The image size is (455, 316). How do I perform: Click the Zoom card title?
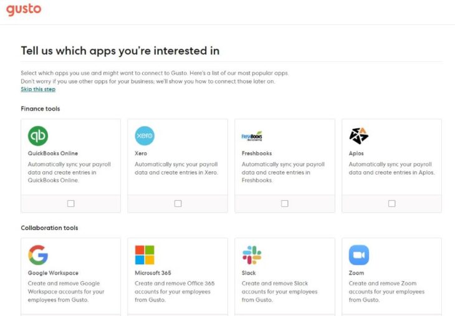click(x=357, y=273)
